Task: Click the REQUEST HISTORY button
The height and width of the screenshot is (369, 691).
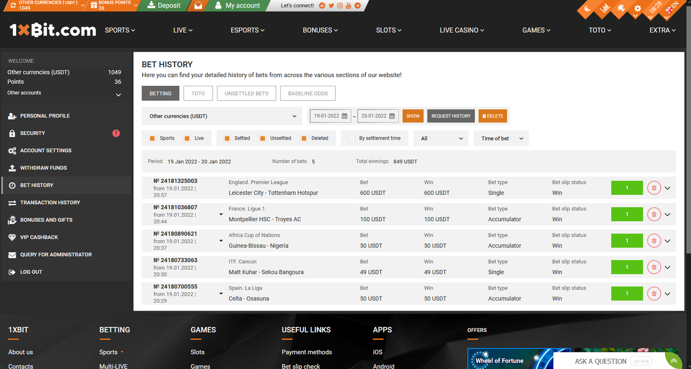Action: tap(451, 116)
